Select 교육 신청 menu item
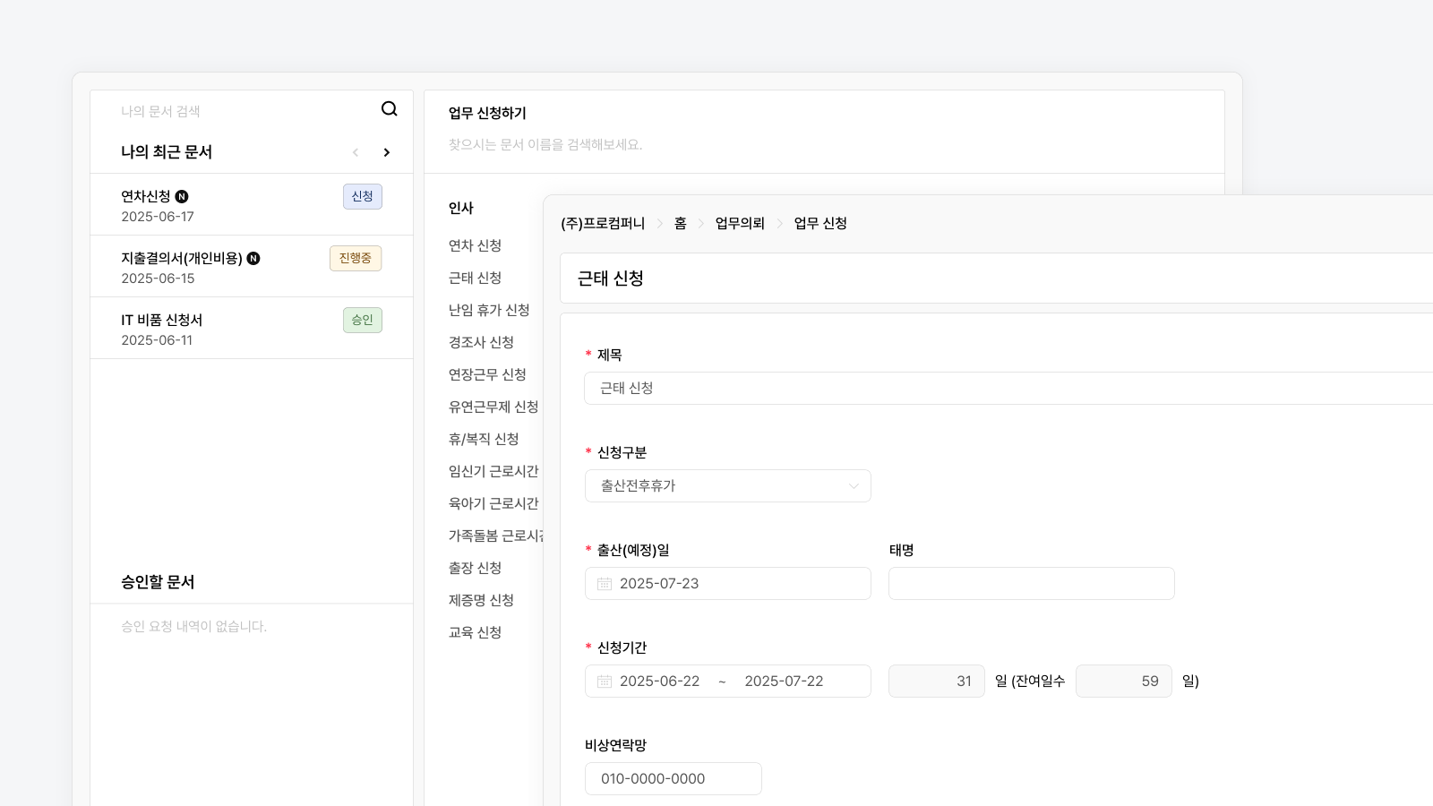 click(x=475, y=632)
